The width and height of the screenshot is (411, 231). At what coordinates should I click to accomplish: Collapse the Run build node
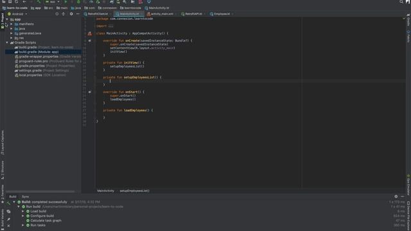[19, 207]
